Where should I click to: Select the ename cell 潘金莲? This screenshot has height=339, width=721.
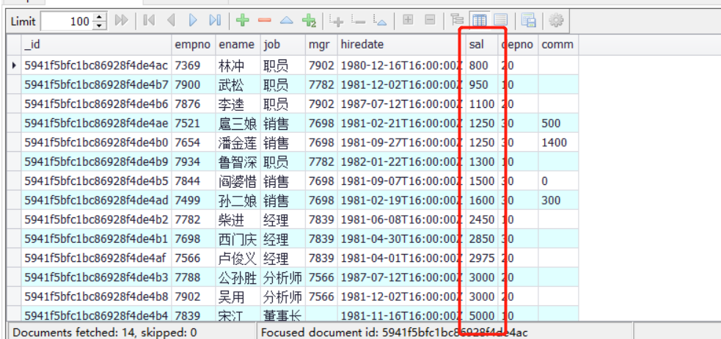(x=238, y=143)
